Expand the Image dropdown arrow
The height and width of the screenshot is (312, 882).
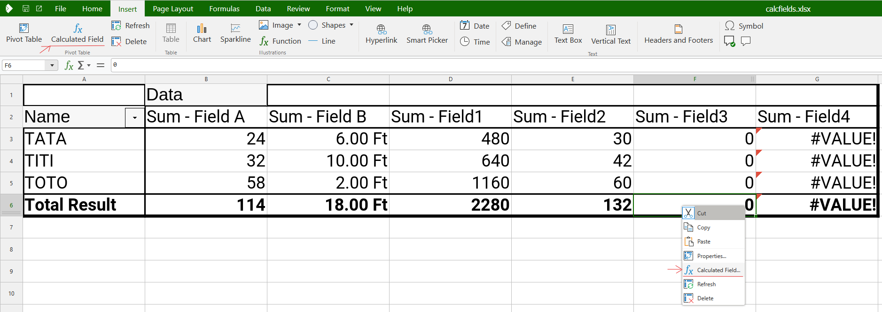[x=299, y=25]
